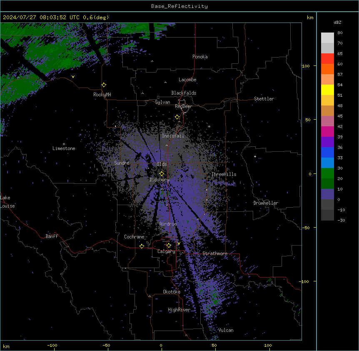Click the yellow diamond marker above RockyMH
359x351 pixels.
pyautogui.click(x=104, y=85)
